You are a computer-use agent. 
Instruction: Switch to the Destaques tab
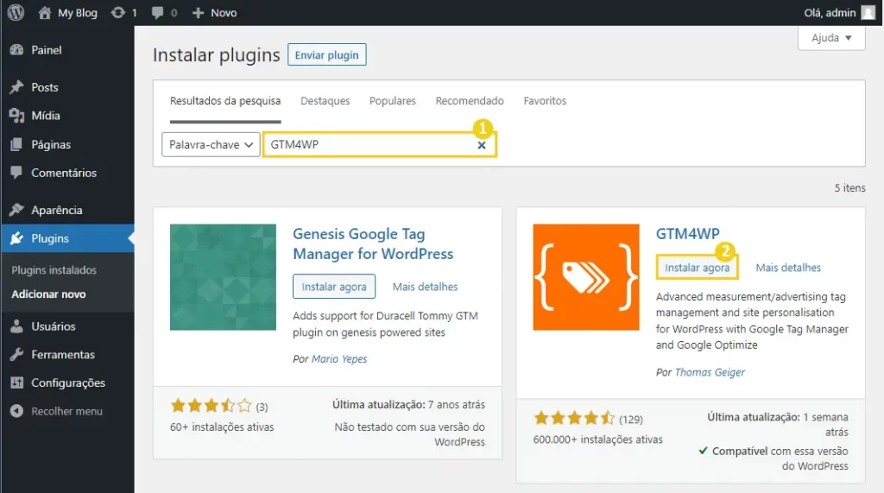pos(325,101)
